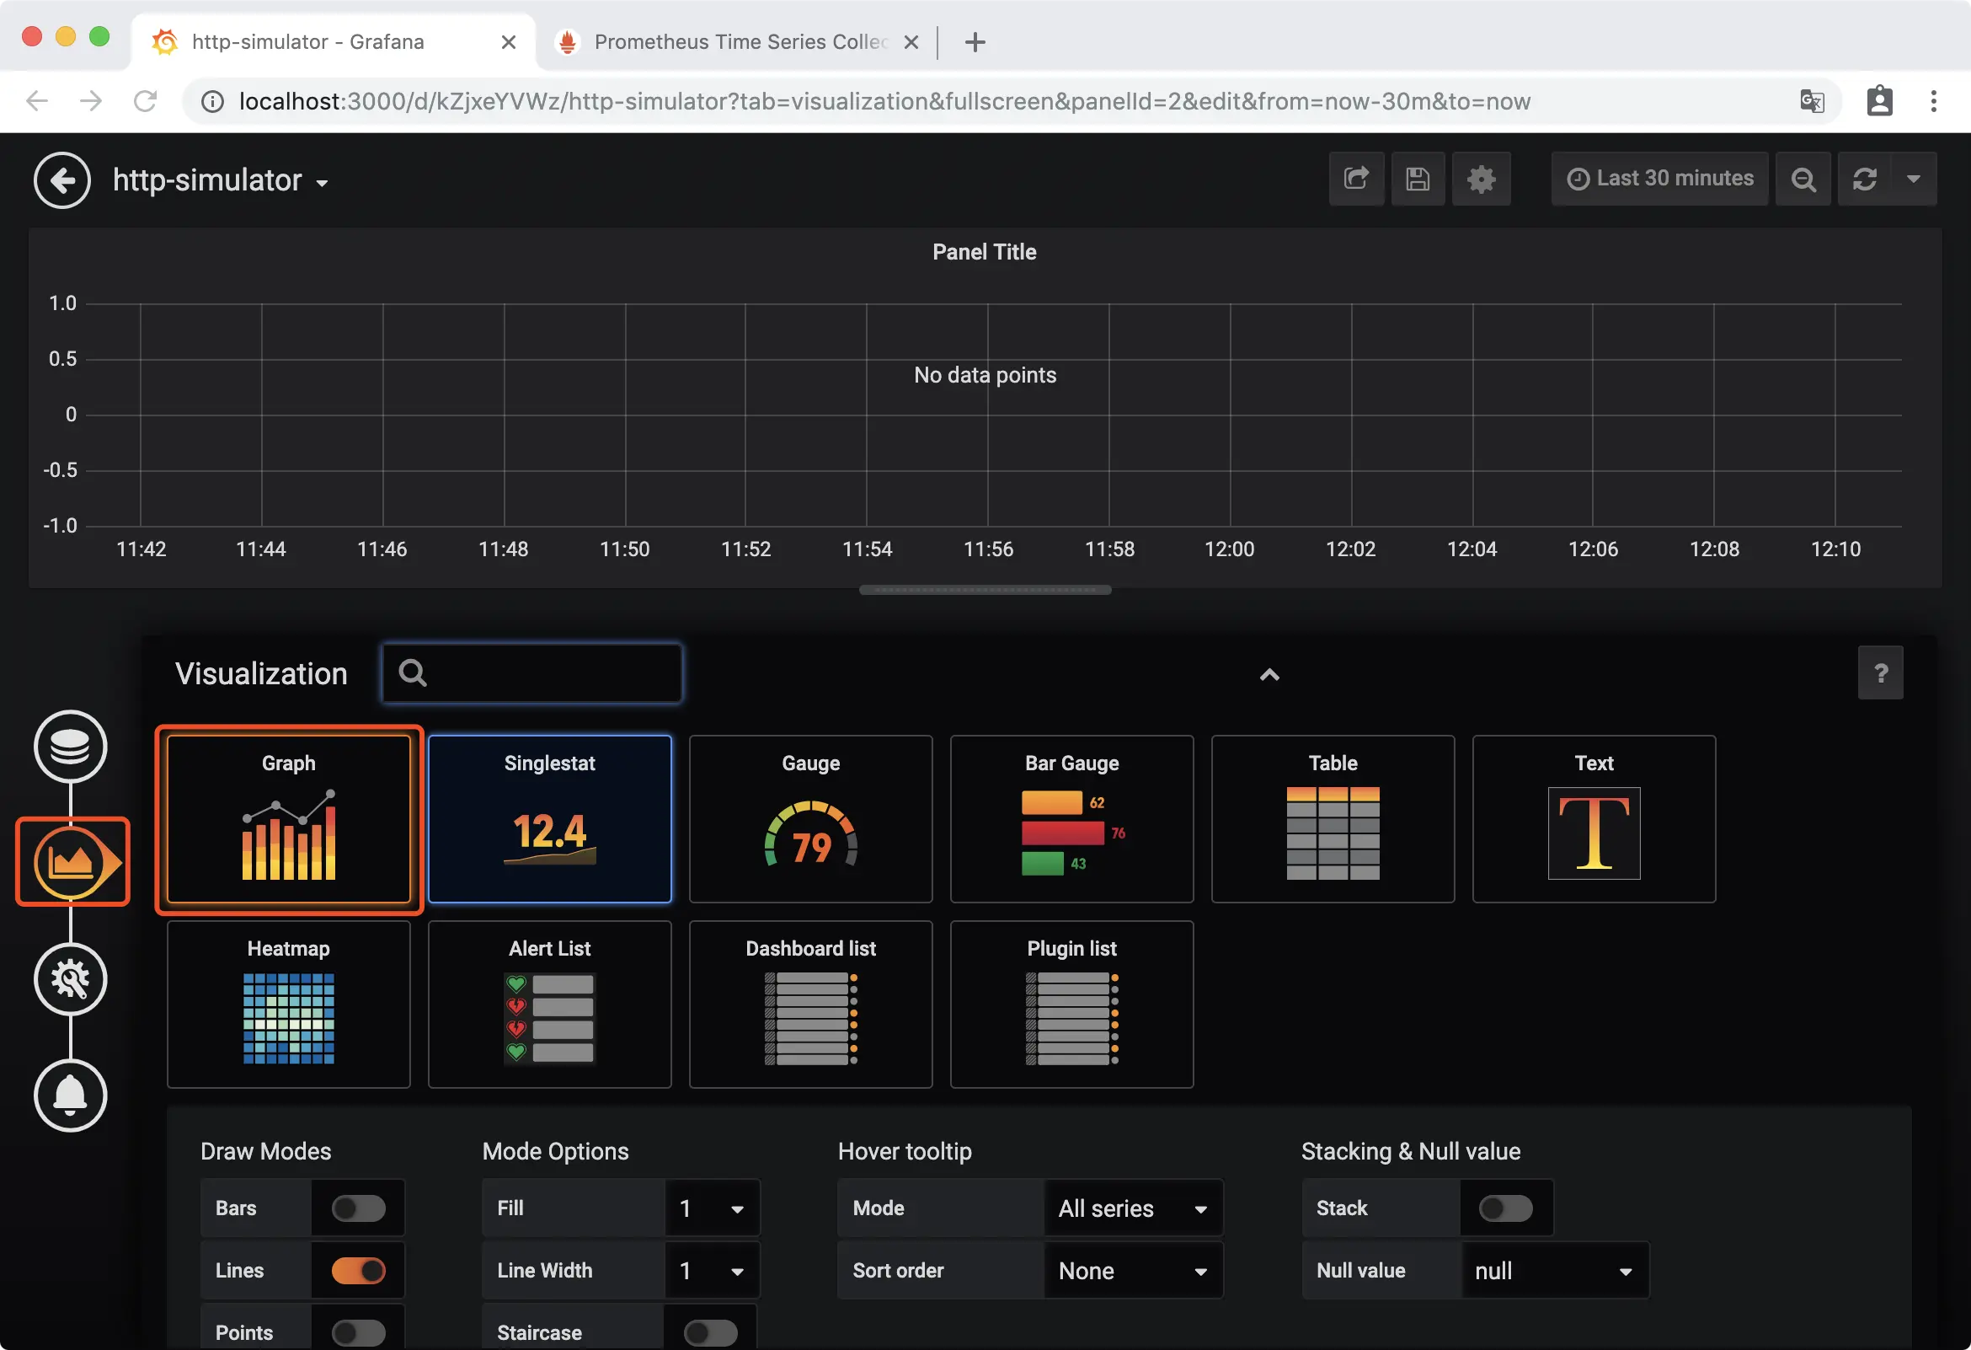The image size is (1971, 1350).
Task: Open Hover tooltip Mode dropdown
Action: pos(1133,1208)
